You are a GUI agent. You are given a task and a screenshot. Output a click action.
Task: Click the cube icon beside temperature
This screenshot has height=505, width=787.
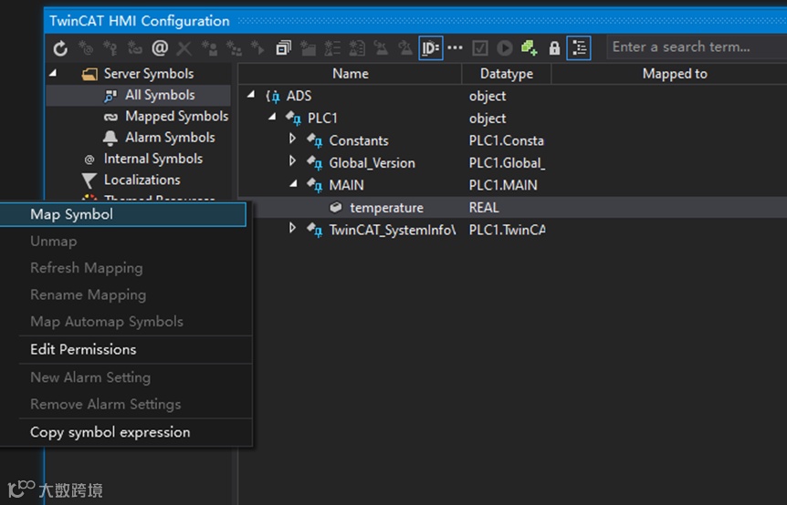tap(336, 207)
